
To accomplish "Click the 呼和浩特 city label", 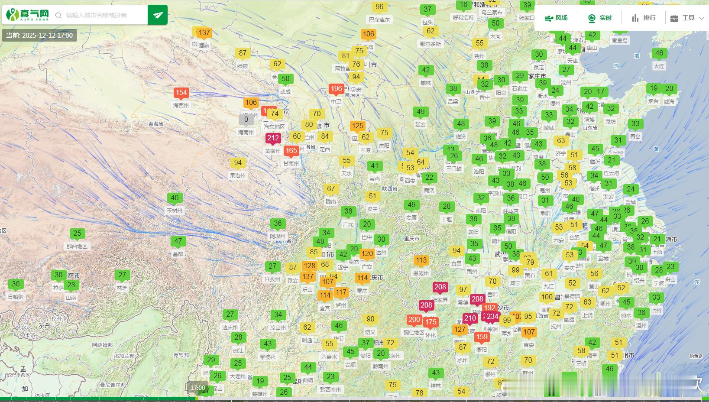I will [463, 18].
